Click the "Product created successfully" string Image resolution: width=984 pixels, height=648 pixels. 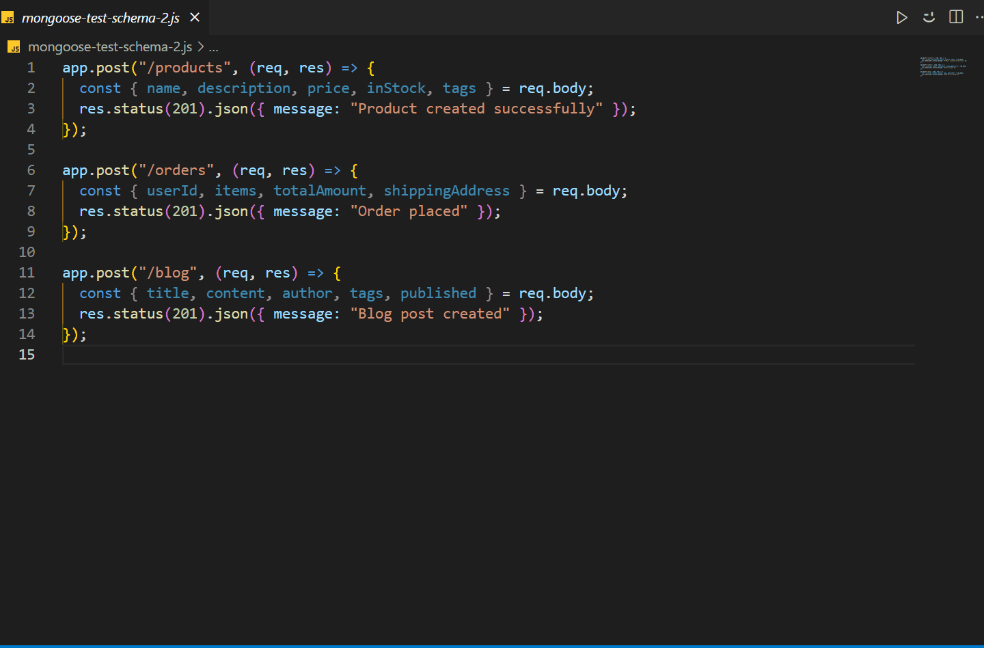point(476,109)
